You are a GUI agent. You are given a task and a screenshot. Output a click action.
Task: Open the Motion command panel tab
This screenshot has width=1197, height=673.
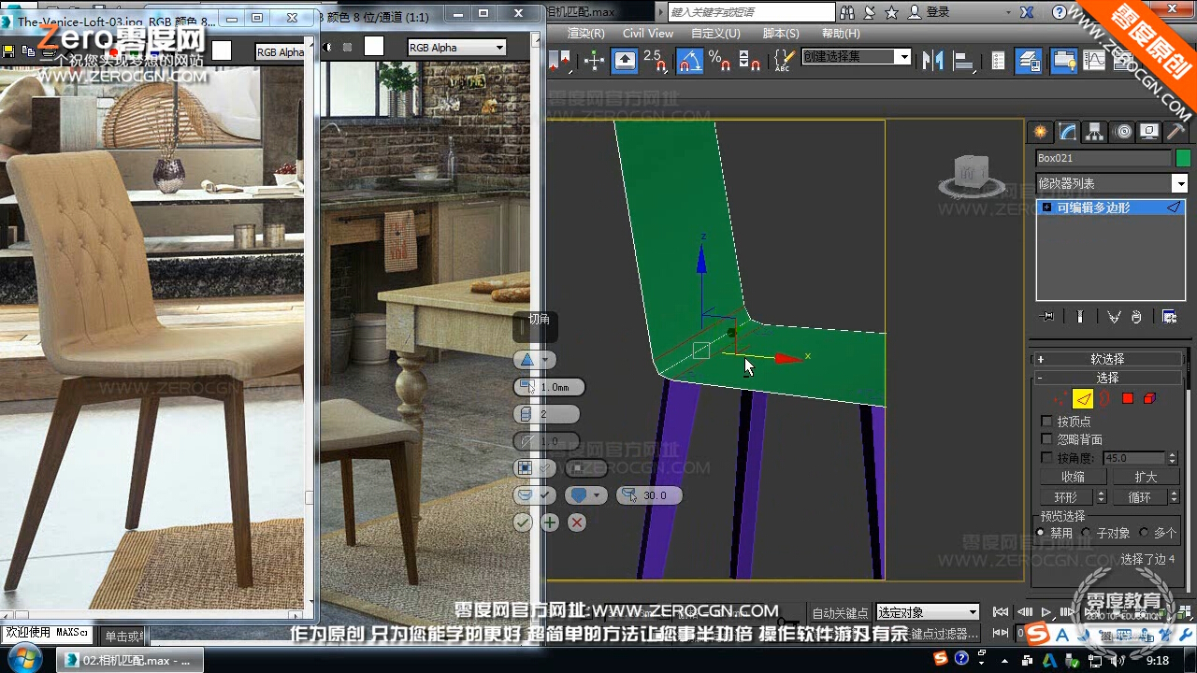tap(1122, 132)
